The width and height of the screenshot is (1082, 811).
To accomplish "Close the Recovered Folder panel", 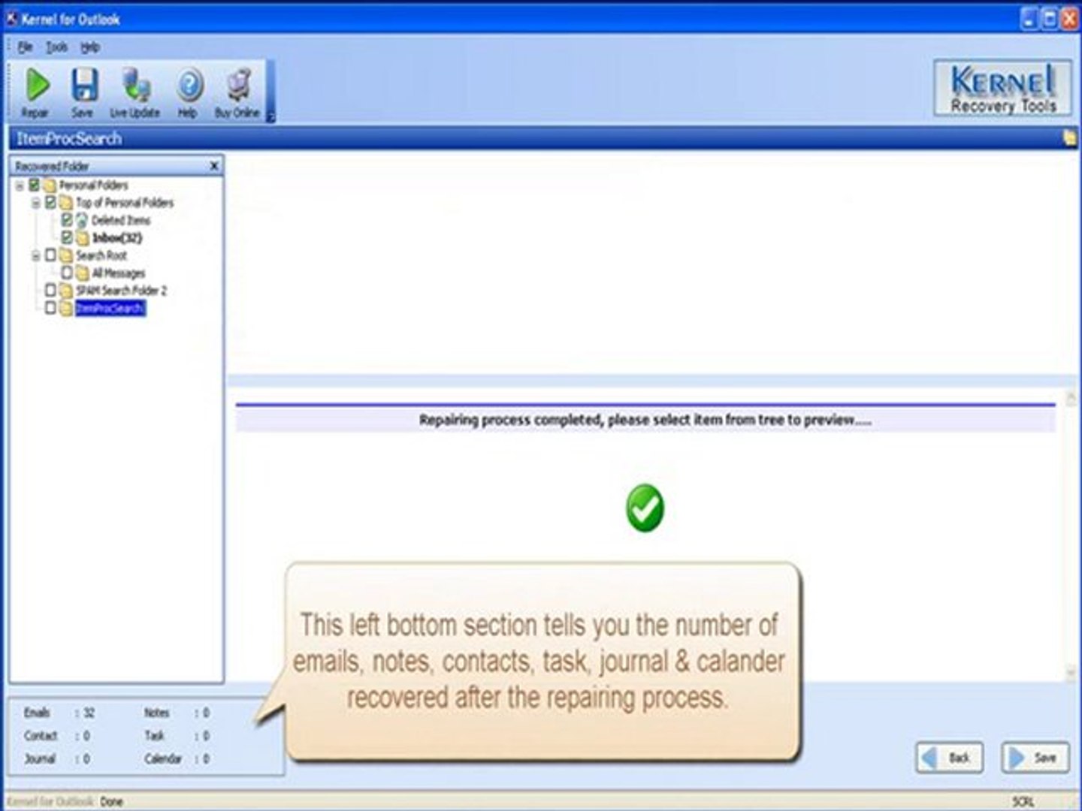I will pyautogui.click(x=214, y=166).
